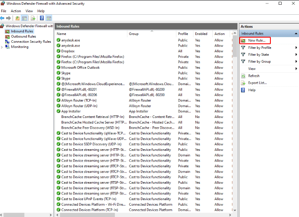Click the Export List toolbar icon
The height and width of the screenshot is (217, 299).
(33, 18)
